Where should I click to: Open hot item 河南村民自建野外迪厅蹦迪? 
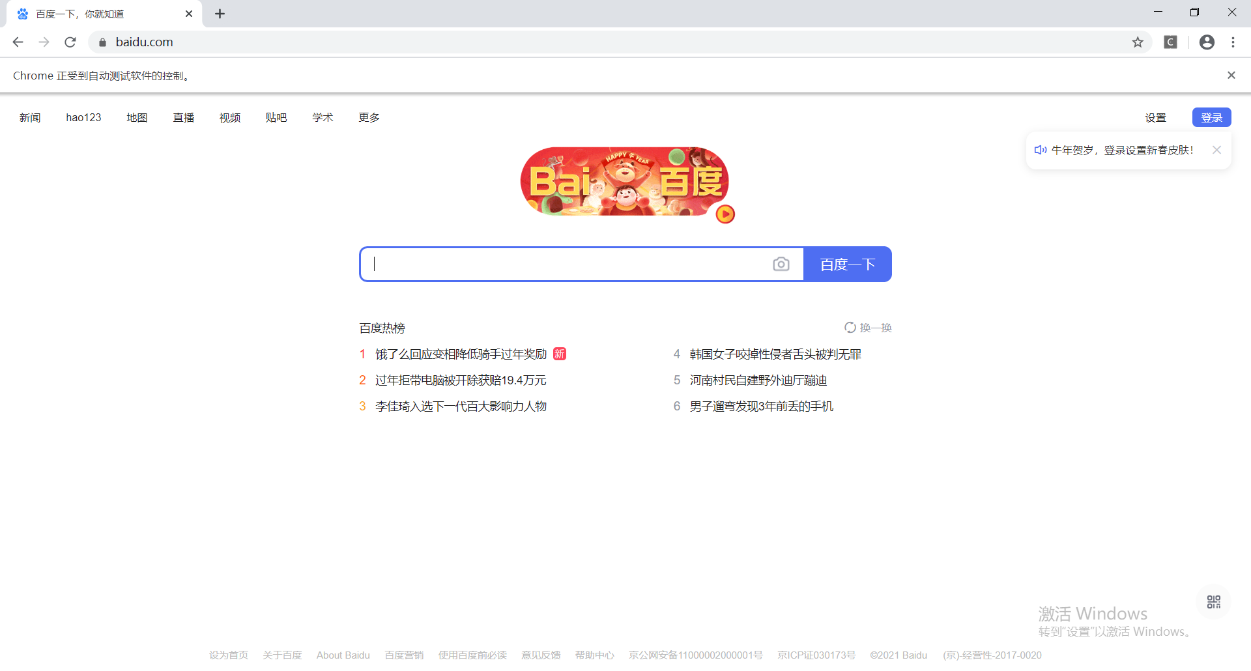tap(758, 380)
